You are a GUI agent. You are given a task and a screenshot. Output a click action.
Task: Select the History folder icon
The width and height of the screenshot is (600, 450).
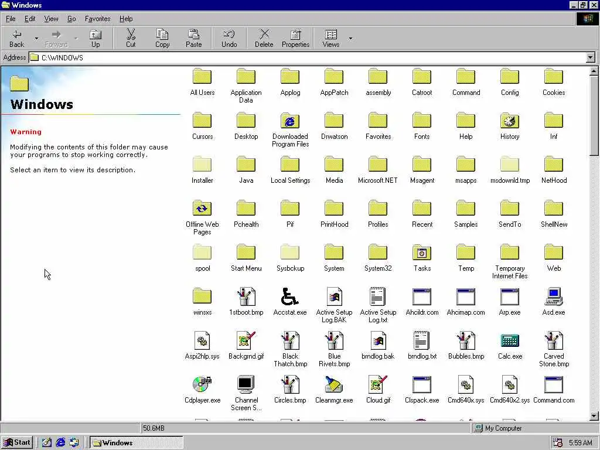(510, 121)
